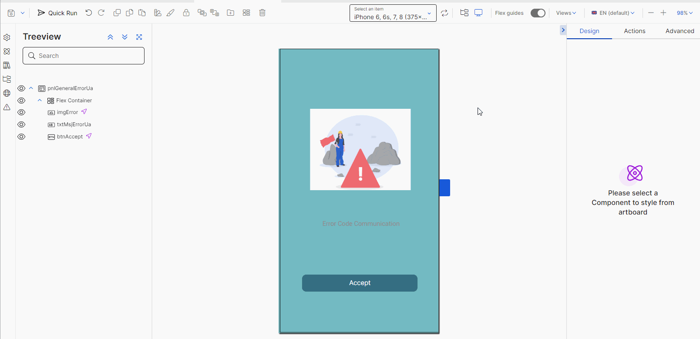
Task: Open the warnings triangle sidebar icon
Action: (7, 107)
